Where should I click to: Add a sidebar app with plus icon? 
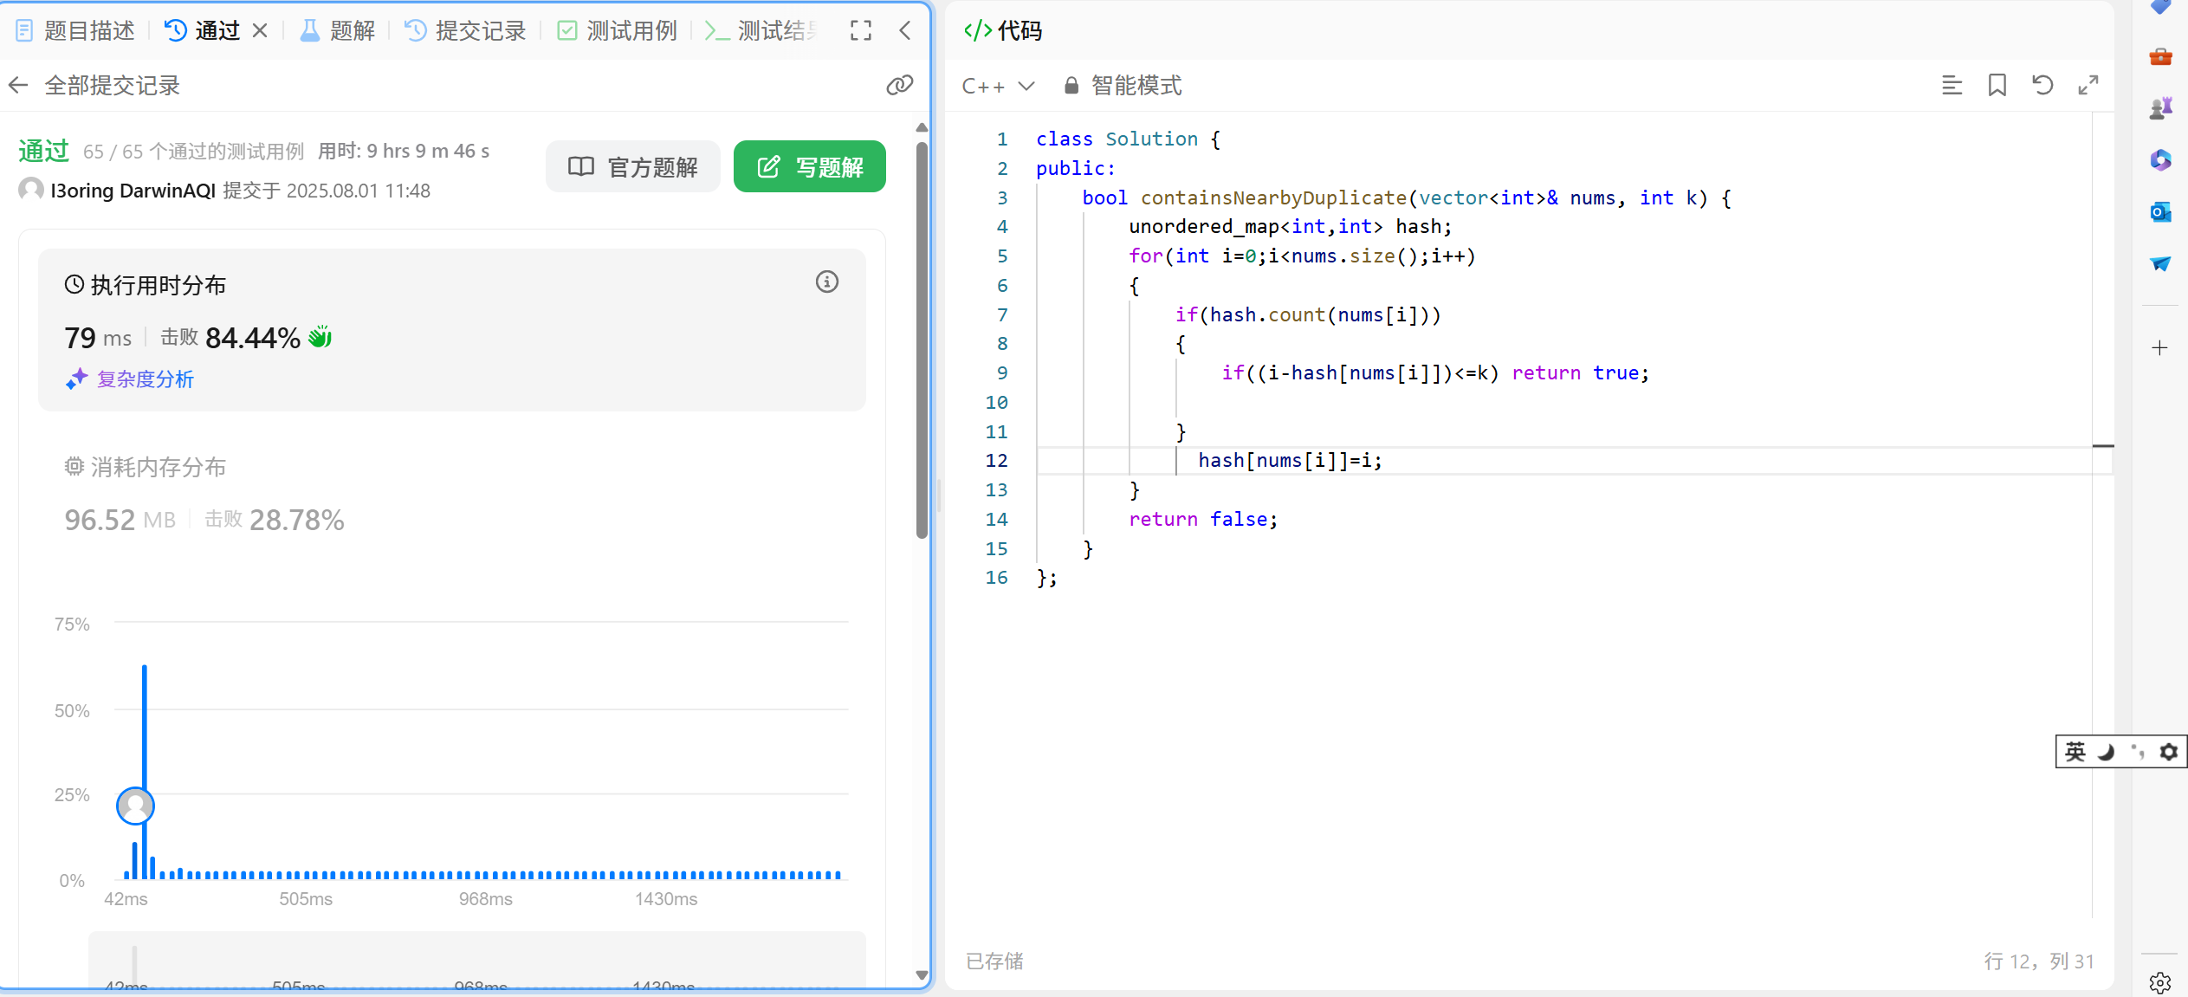coord(2160,348)
